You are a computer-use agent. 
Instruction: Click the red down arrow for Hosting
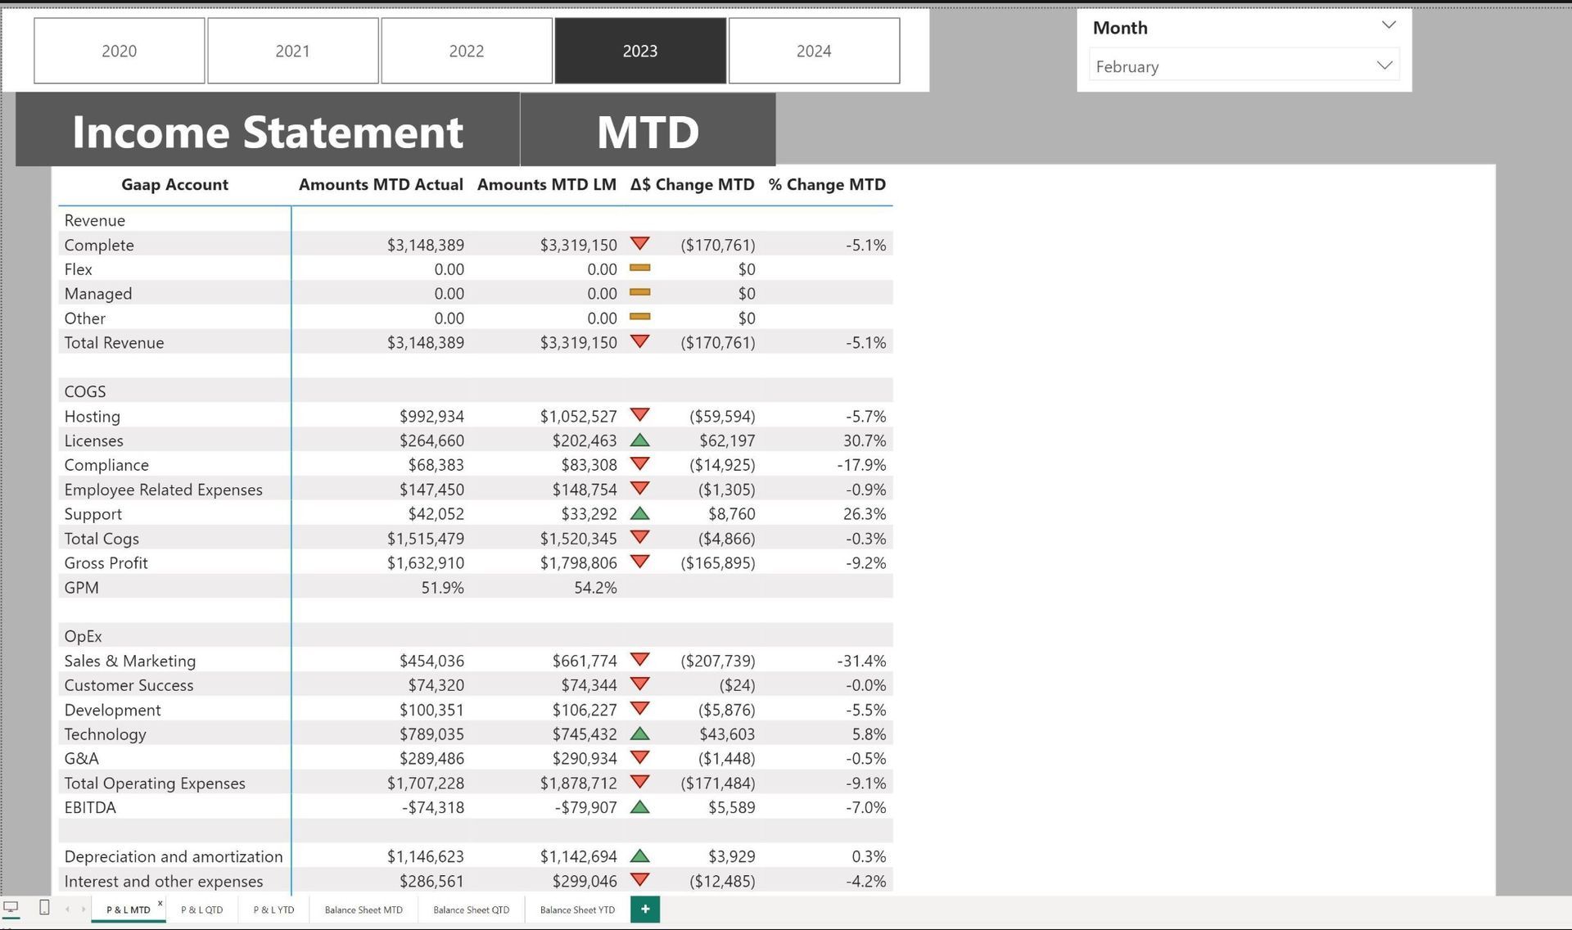640,415
